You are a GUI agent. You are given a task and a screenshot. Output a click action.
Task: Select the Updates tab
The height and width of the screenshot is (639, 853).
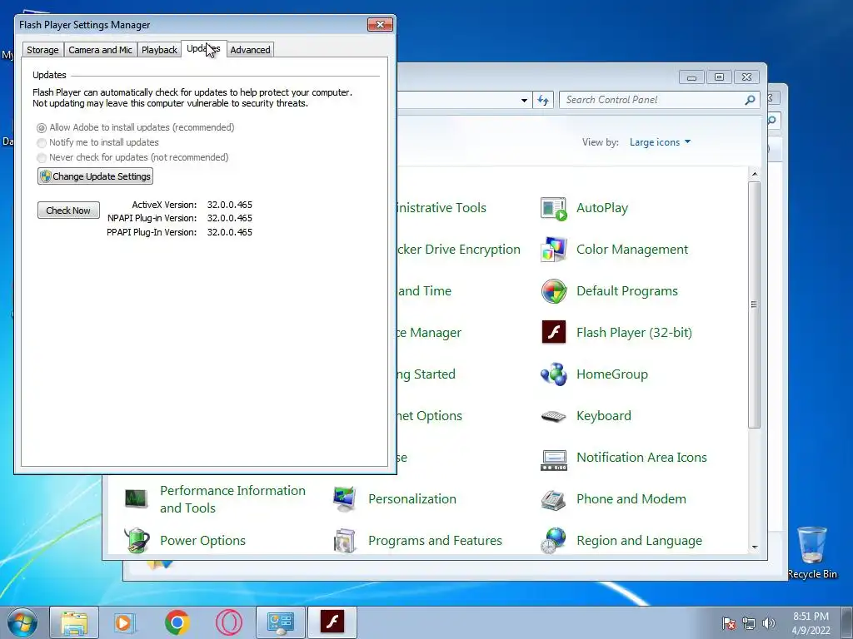coord(203,49)
